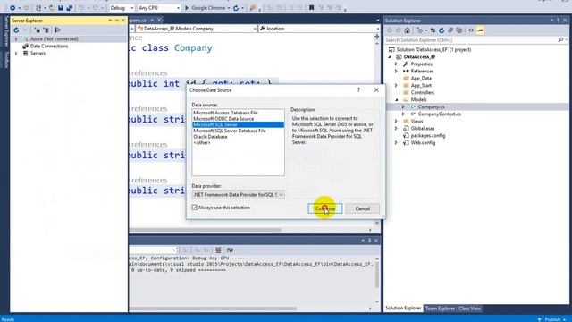Screen dimensions: 572x322
Task: Select Microsoft Access Database File data source
Action: [225, 113]
